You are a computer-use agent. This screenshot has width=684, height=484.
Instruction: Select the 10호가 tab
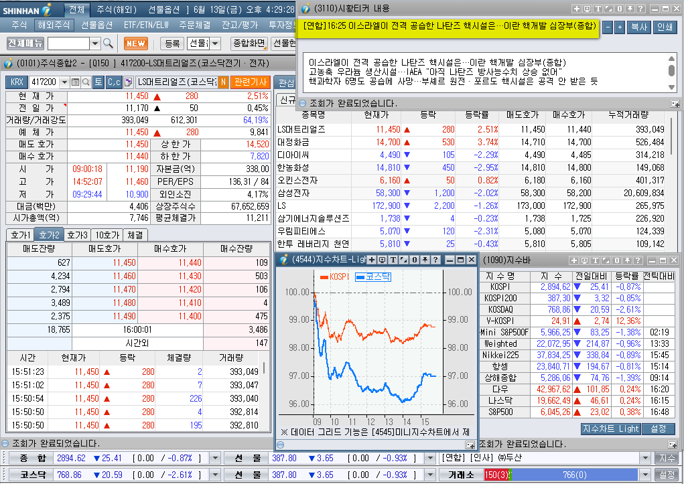coord(107,235)
